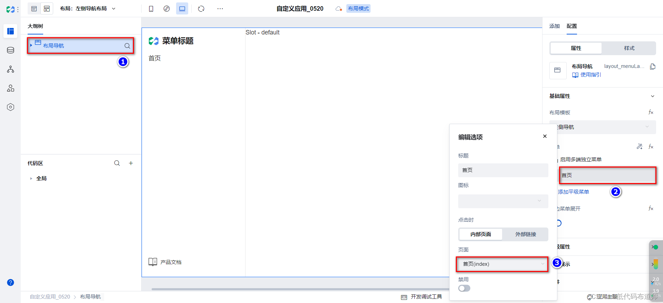
Task: Select the 属性 tab
Action: click(576, 48)
